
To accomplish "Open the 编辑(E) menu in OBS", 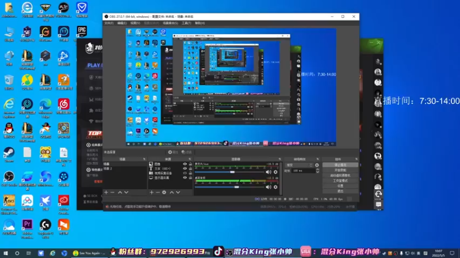I will 122,23.
